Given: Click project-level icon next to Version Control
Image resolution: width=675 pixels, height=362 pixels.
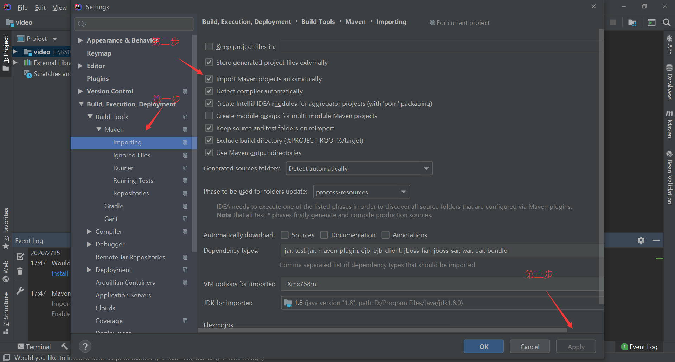Looking at the screenshot, I should pos(185,91).
